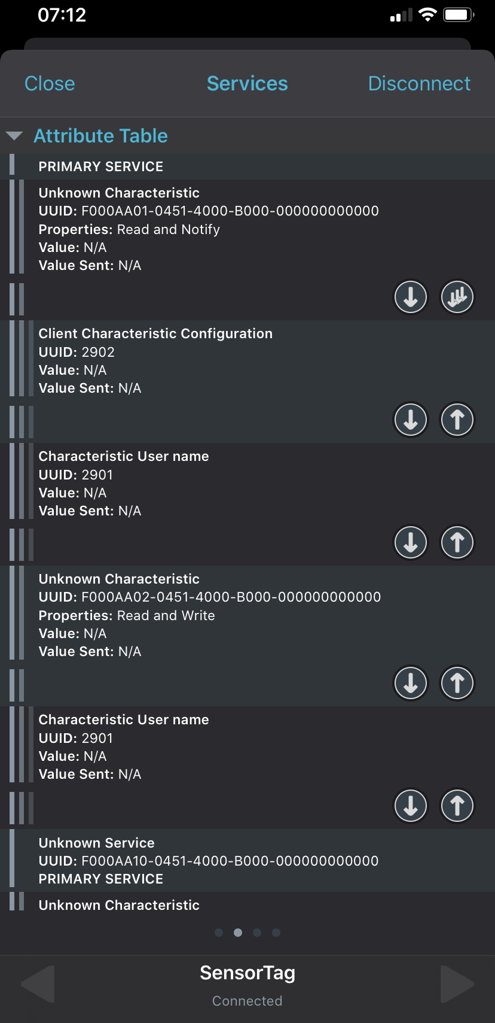Tap the notify icon for F000AA01
Image resolution: width=495 pixels, height=1023 pixels.
(x=457, y=297)
